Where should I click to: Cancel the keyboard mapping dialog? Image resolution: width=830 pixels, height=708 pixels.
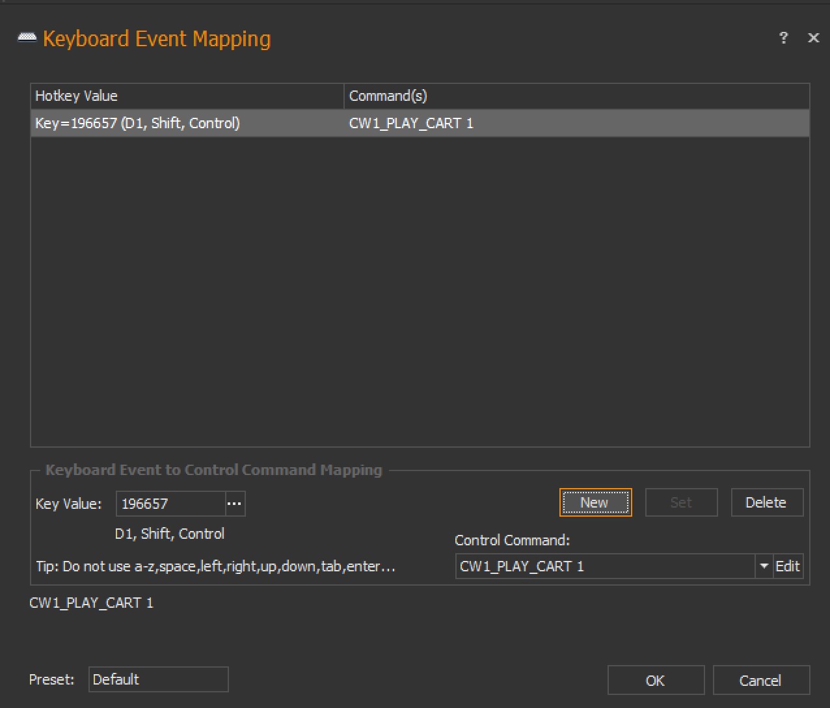761,681
